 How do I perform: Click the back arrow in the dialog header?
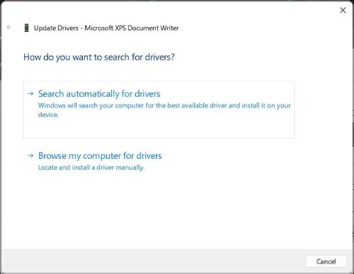(9, 27)
